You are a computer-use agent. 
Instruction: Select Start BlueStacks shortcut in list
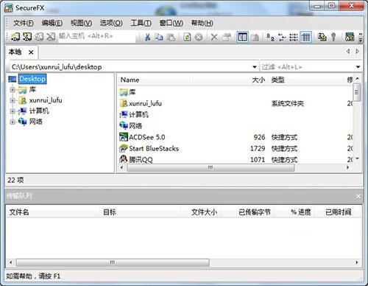[x=154, y=148]
